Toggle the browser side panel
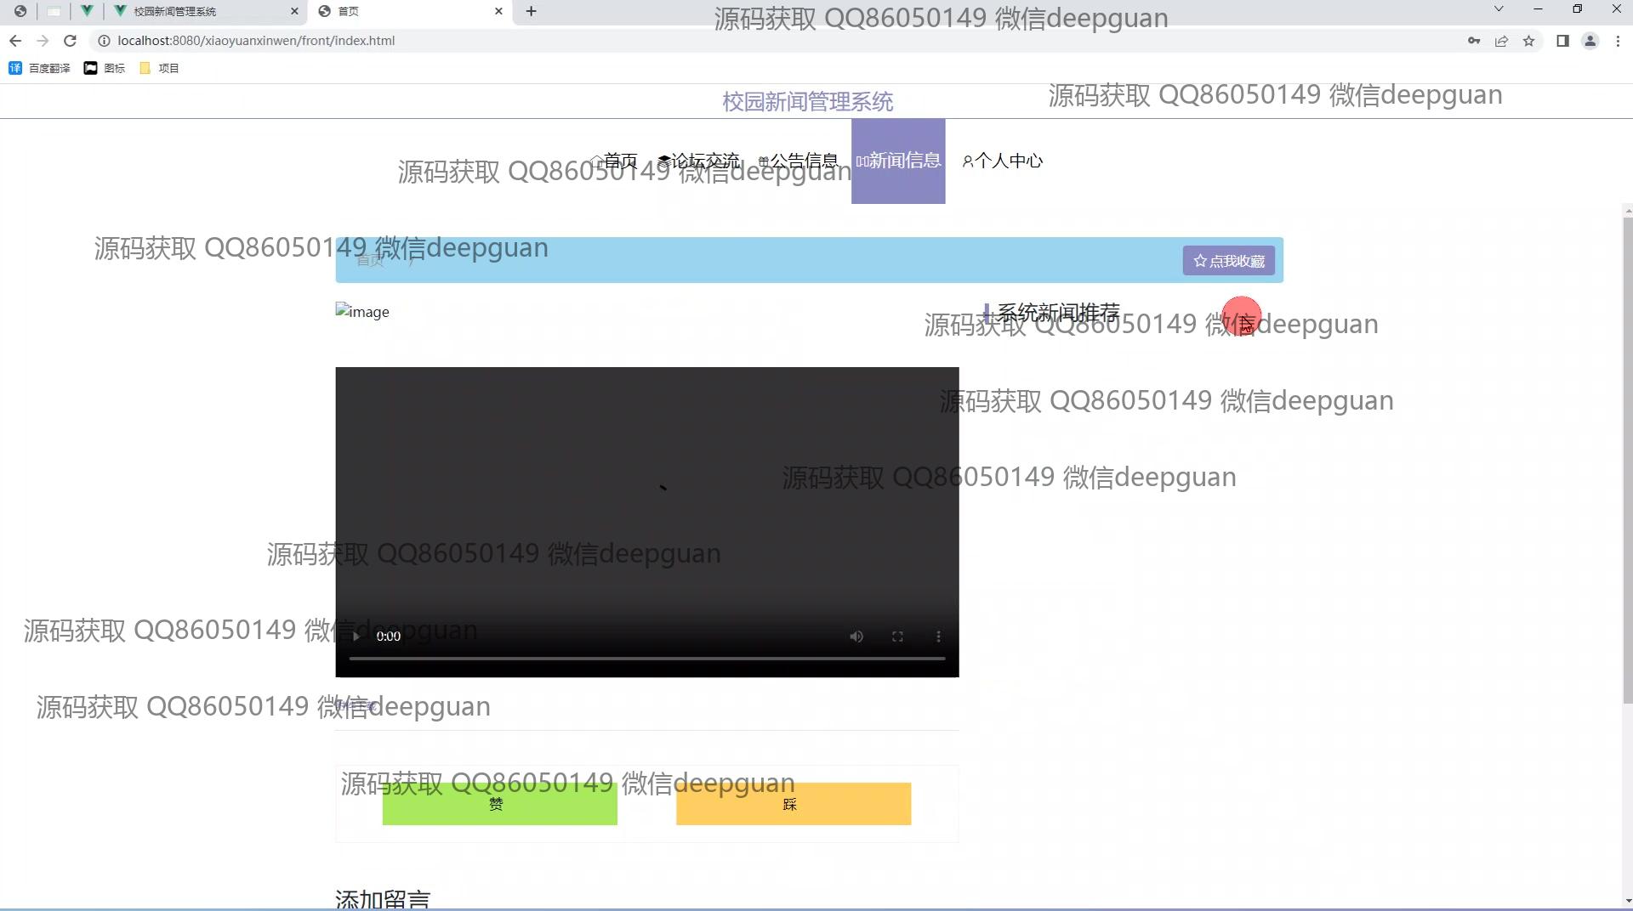 1562,41
